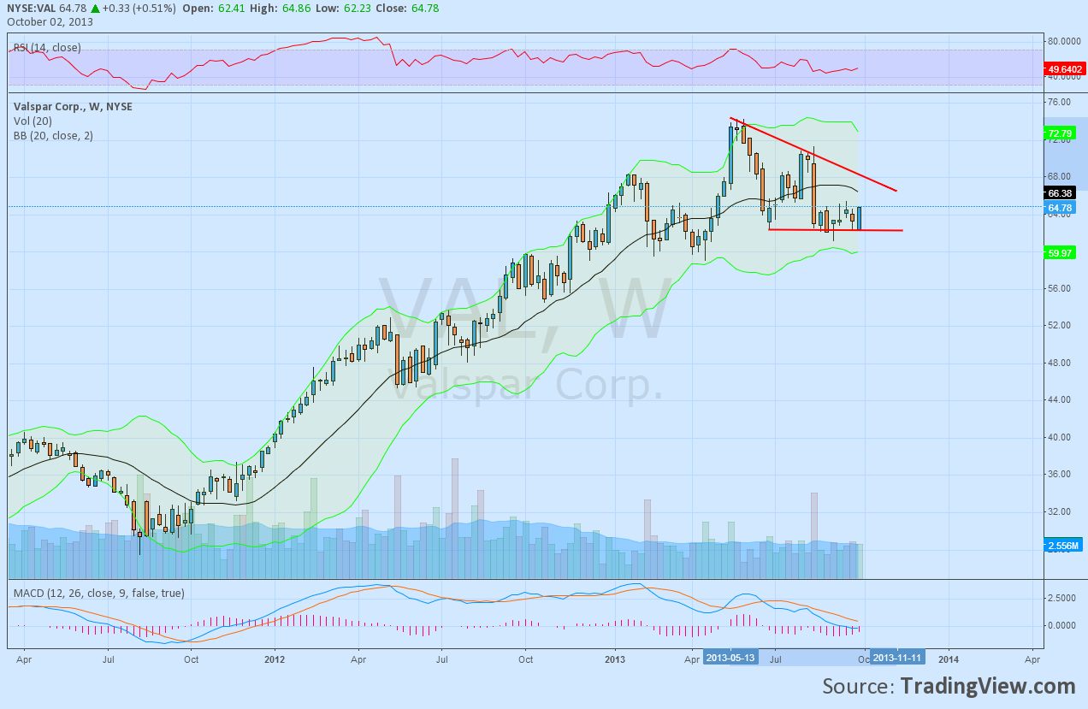The image size is (1088, 709).
Task: Click the NYSE:VAL ticker symbol in header
Action: (x=29, y=8)
